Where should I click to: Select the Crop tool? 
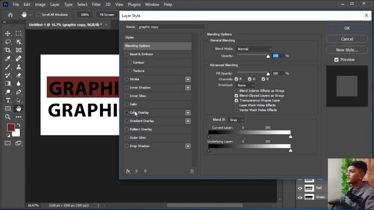point(8,50)
